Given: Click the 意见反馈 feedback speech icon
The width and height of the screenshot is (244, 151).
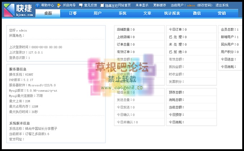Looking at the screenshot, I should pos(81,6).
